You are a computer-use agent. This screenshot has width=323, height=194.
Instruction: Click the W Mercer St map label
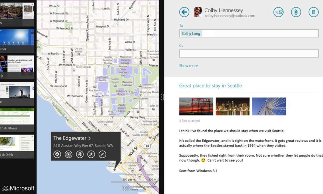click(68, 65)
